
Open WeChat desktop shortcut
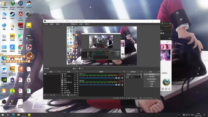coord(21,37)
